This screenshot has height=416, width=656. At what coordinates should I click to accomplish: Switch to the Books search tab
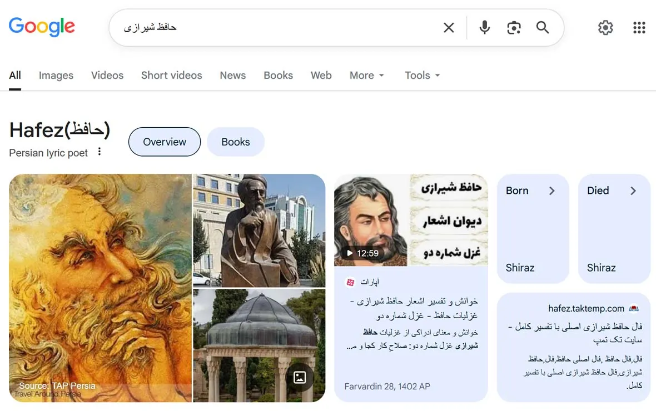tap(278, 75)
